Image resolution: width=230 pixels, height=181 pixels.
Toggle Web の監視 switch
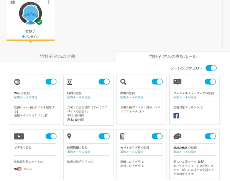51,82
